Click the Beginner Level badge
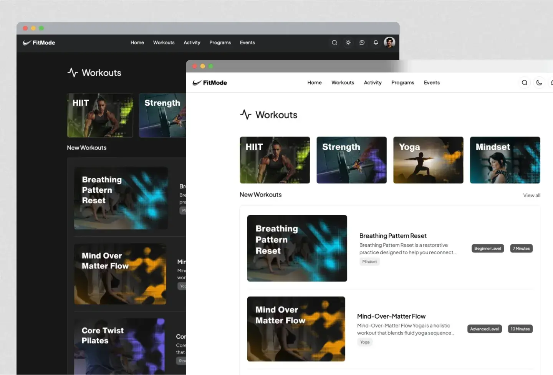The width and height of the screenshot is (553, 375). (x=488, y=249)
